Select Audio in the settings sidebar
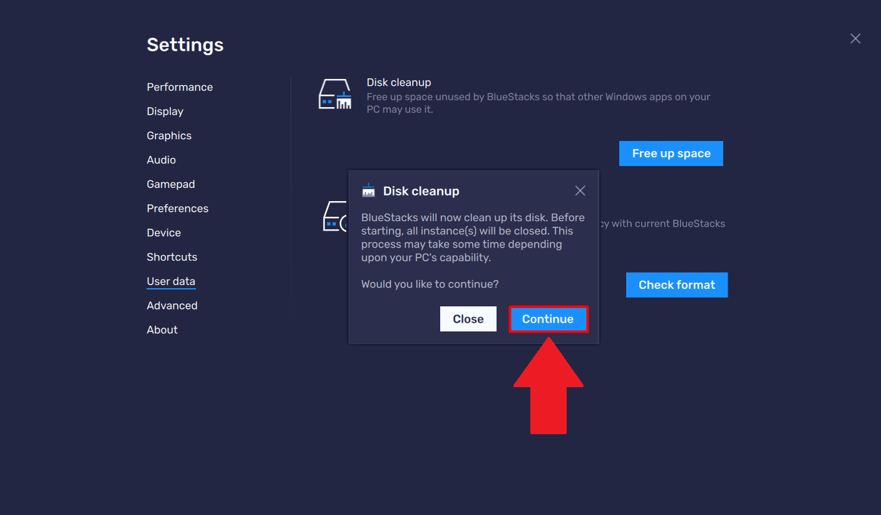This screenshot has height=515, width=881. tap(162, 160)
